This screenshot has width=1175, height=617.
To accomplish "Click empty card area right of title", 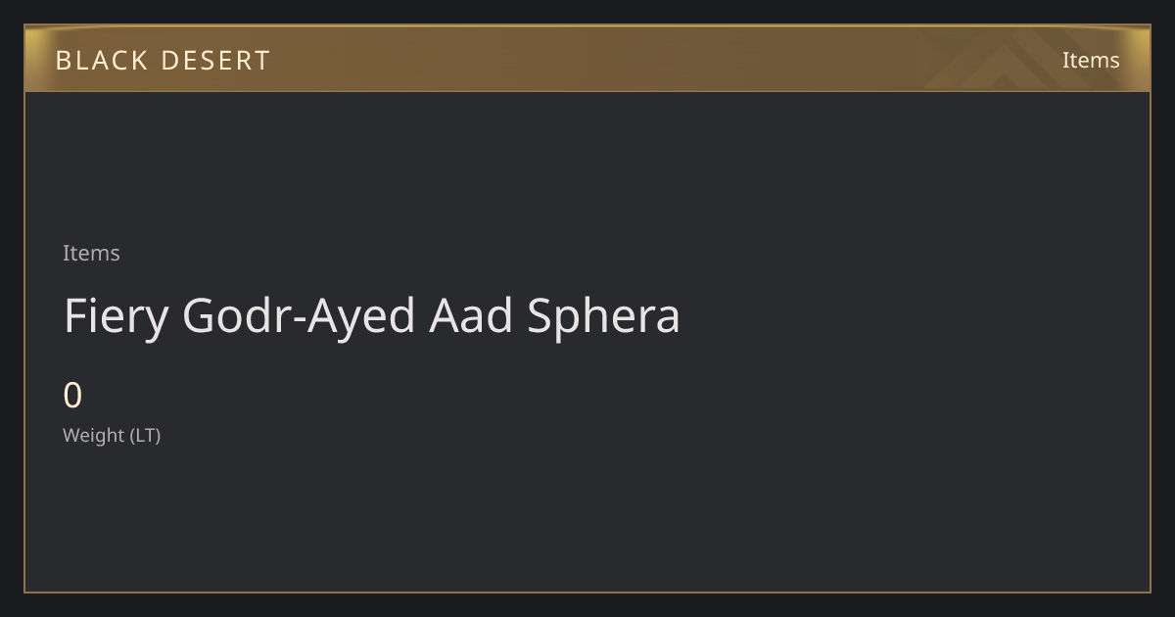I will (x=911, y=316).
